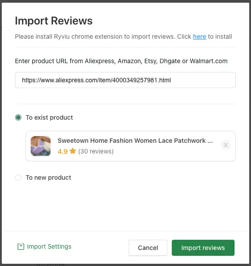The image size is (251, 266).
Task: Click the Import reviews green button
Action: 203,248
